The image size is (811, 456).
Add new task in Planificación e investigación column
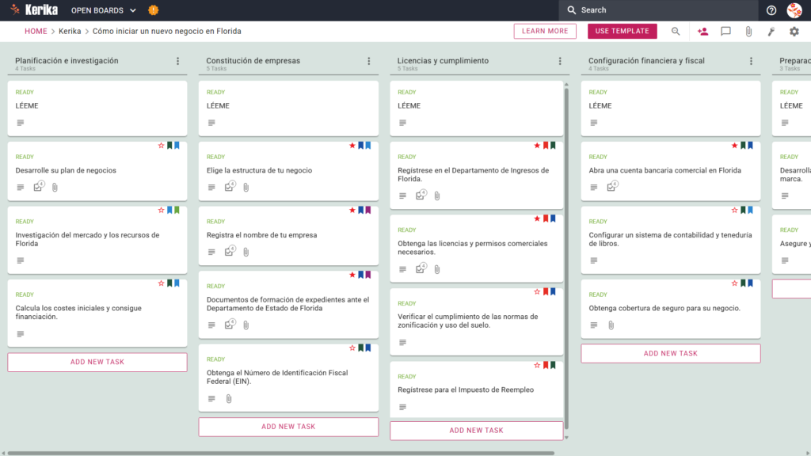(97, 362)
